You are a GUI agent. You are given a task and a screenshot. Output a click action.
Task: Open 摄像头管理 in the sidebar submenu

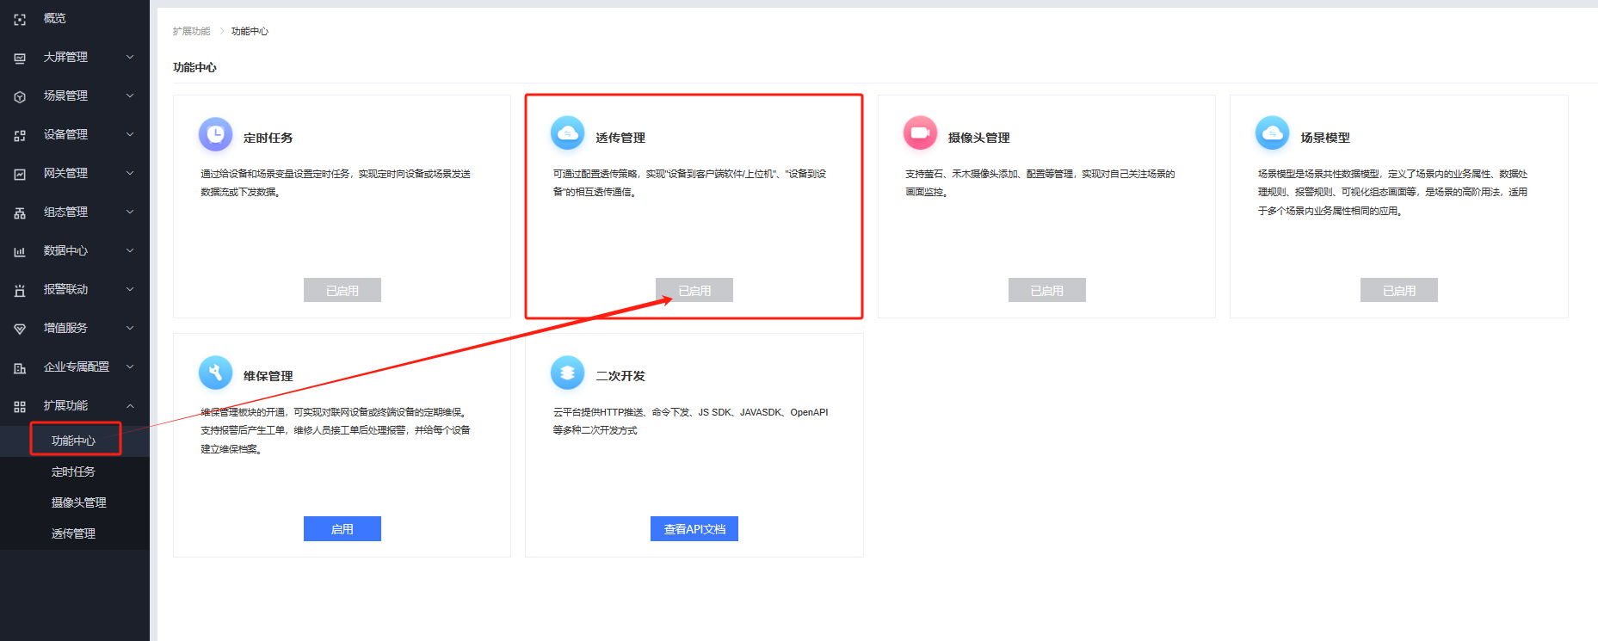(x=78, y=502)
